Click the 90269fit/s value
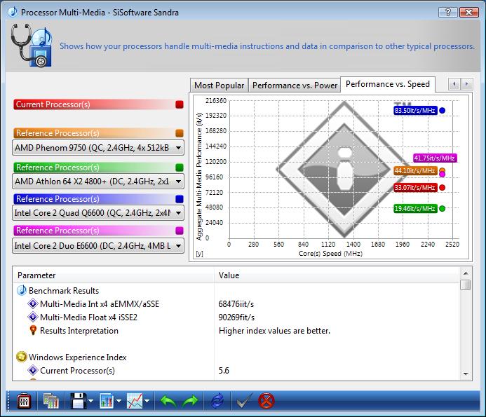The height and width of the screenshot is (417, 486). coord(236,317)
